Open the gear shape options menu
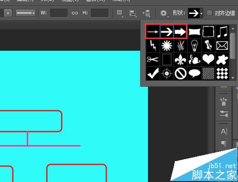The height and width of the screenshot is (182, 238). 164,13
